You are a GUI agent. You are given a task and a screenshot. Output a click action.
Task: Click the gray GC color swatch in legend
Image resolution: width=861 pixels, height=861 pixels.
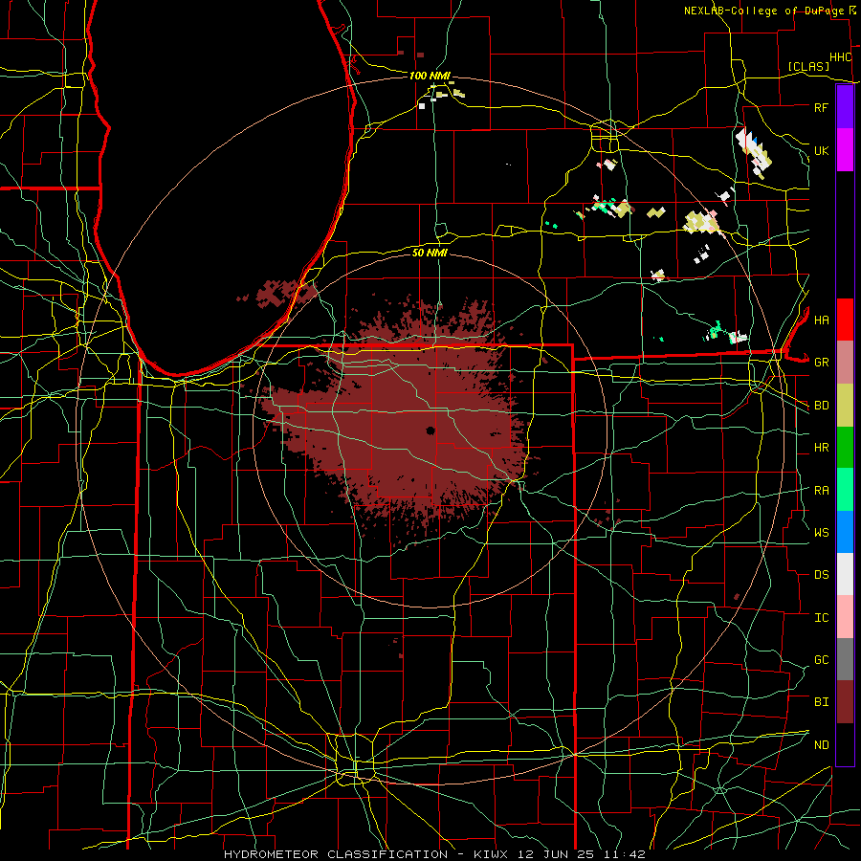[845, 659]
